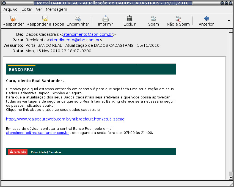Click the Privacidade footer link
This screenshot has width=234, height=187.
coord(39,152)
